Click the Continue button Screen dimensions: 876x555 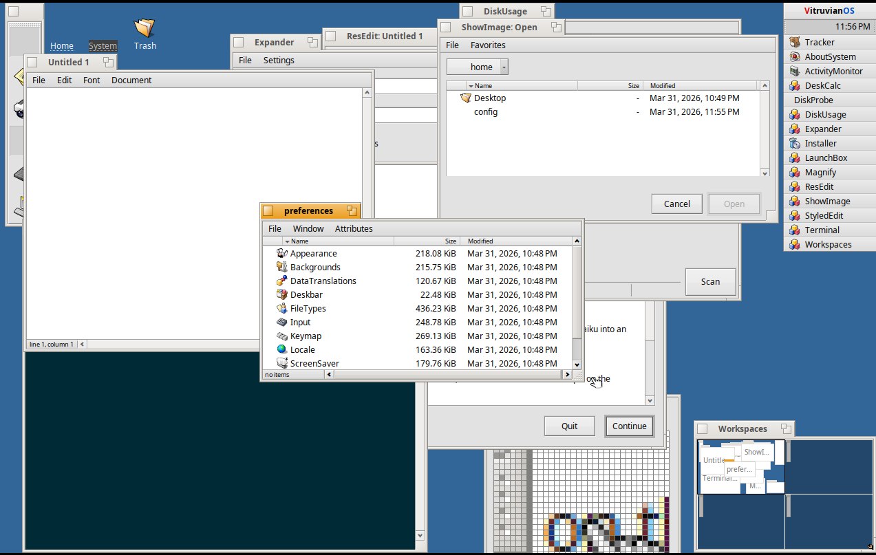click(629, 426)
